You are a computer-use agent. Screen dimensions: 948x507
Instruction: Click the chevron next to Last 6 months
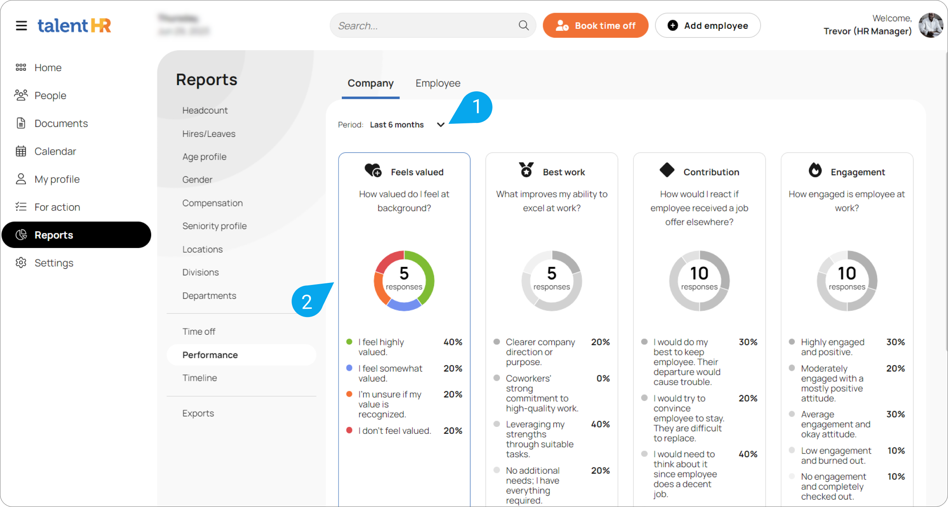(441, 125)
